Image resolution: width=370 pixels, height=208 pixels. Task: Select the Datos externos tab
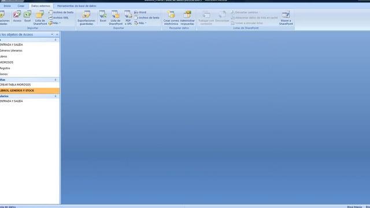(x=41, y=6)
